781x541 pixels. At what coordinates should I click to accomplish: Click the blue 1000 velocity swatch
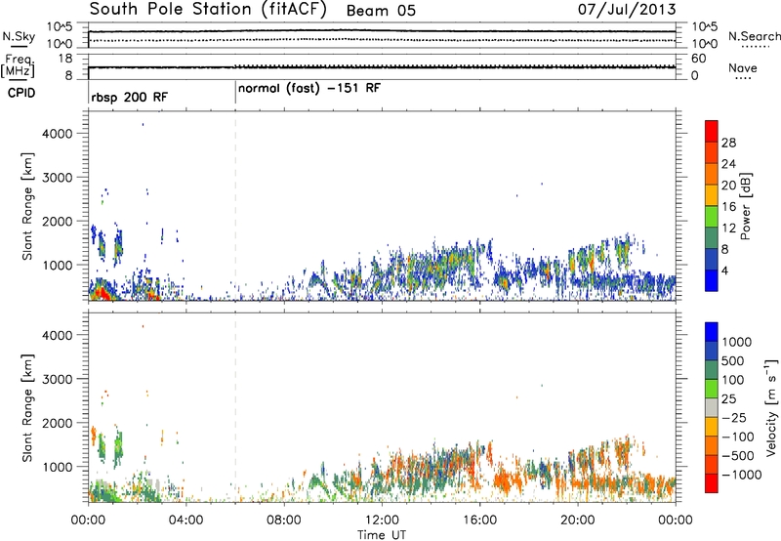coord(712,332)
